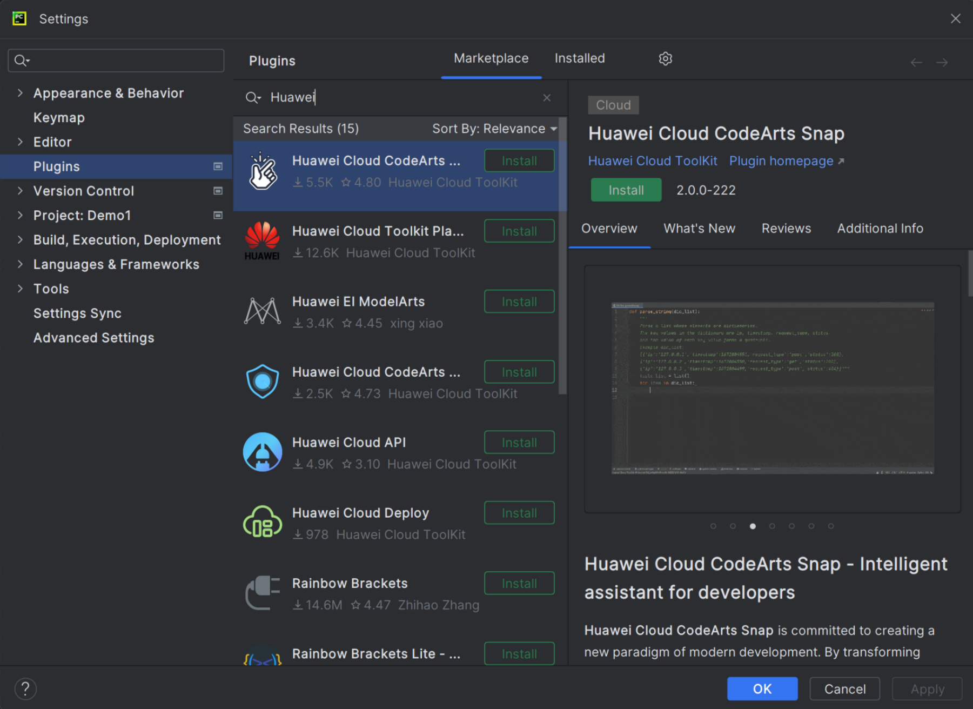
Task: Open the help question mark button
Action: 25,688
